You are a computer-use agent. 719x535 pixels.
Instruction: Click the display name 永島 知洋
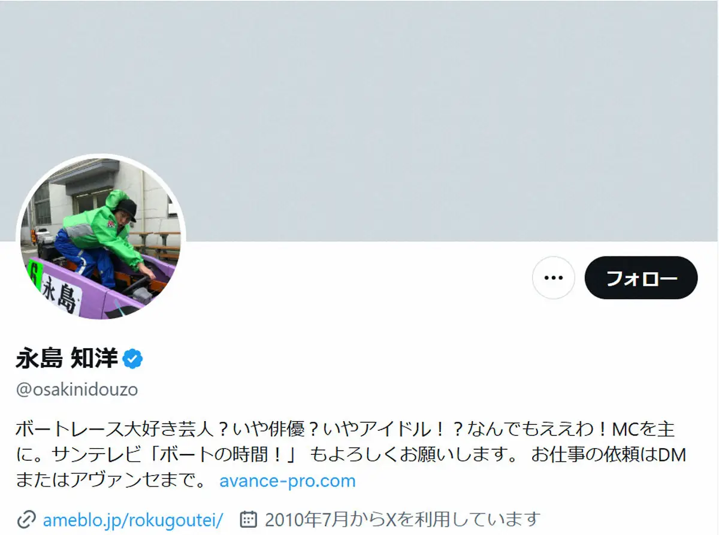point(67,359)
